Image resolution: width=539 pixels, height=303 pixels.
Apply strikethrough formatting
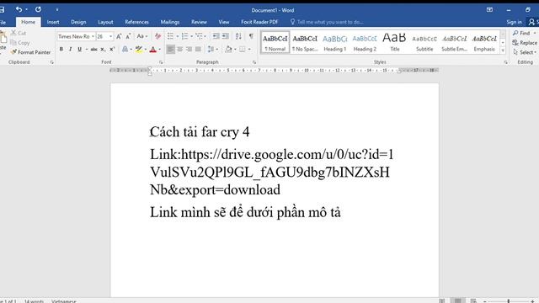pyautogui.click(x=93, y=50)
